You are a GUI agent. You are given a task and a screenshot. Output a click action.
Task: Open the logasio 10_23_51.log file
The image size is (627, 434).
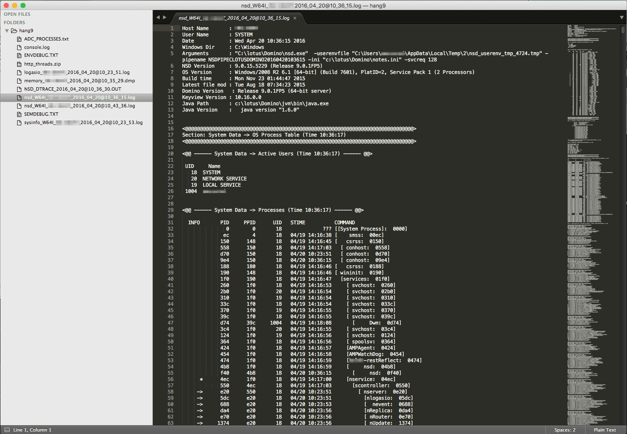click(x=77, y=72)
